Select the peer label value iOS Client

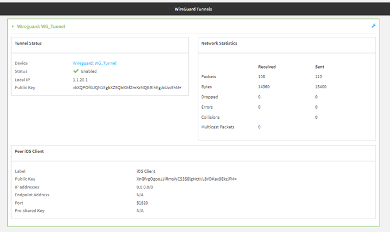[146, 171]
